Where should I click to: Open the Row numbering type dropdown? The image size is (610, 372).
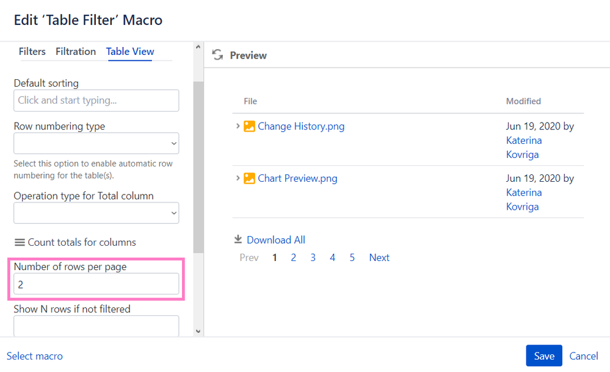[96, 143]
